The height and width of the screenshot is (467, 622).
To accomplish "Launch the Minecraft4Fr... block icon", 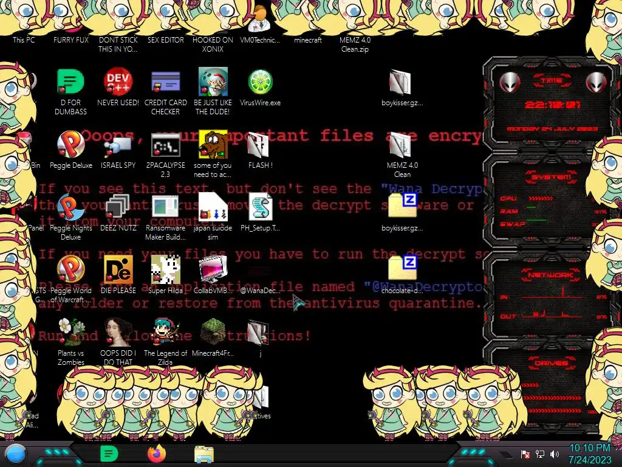I will [213, 333].
